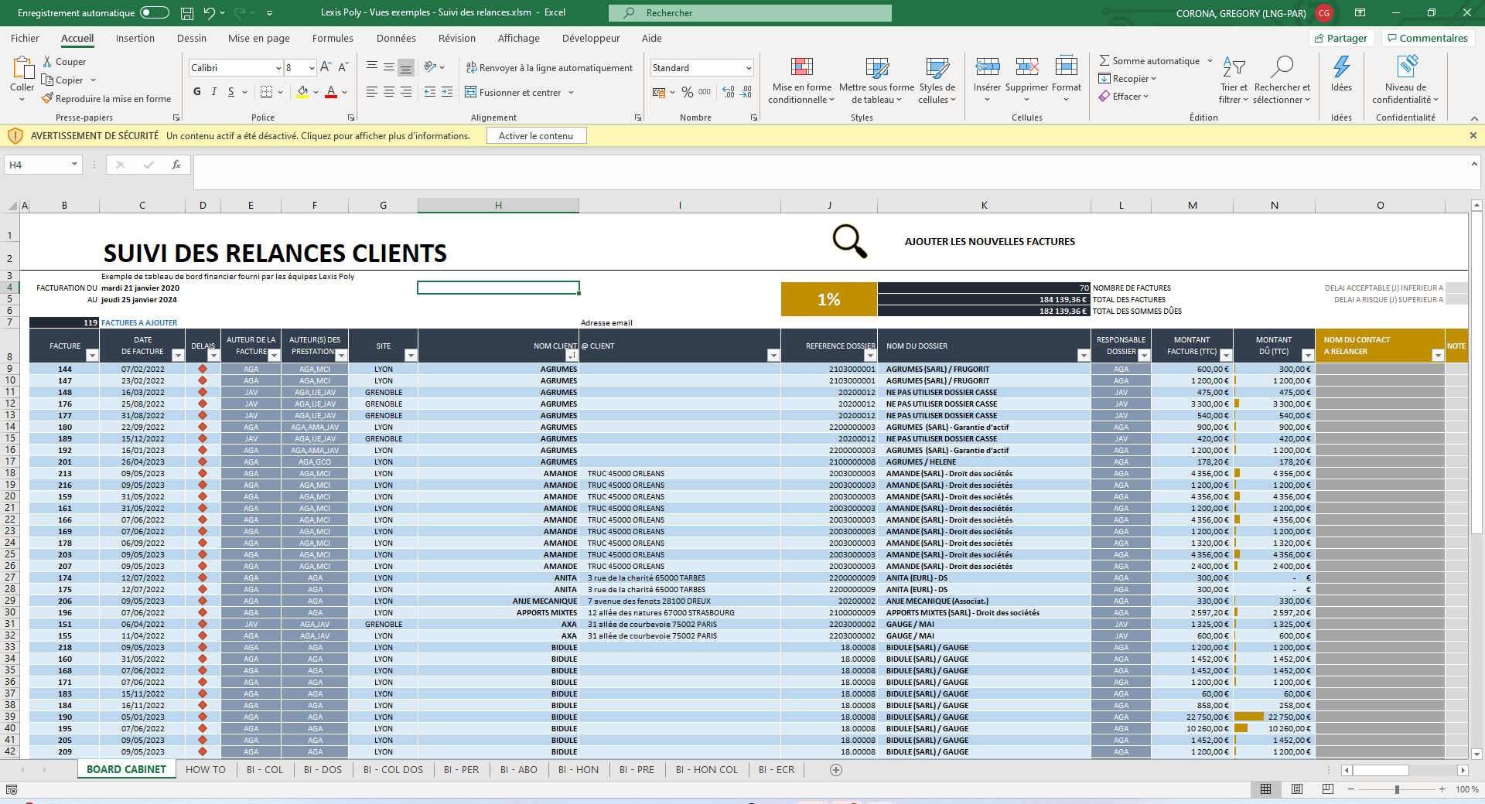The height and width of the screenshot is (804, 1485).
Task: Open the Formules ribbon tab
Action: tap(333, 38)
